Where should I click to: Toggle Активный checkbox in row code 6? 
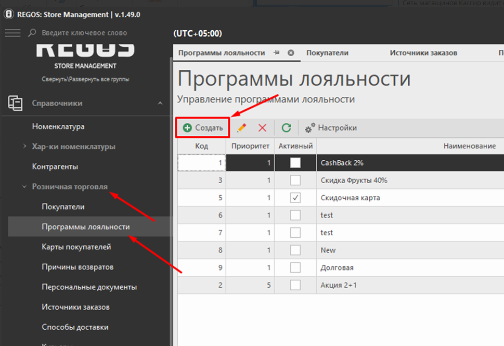coord(295,215)
